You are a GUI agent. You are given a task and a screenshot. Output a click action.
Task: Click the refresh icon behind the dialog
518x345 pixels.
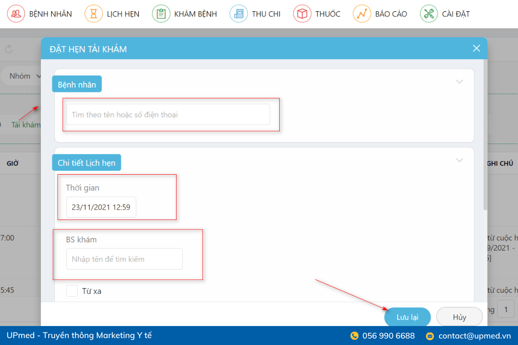[9, 49]
